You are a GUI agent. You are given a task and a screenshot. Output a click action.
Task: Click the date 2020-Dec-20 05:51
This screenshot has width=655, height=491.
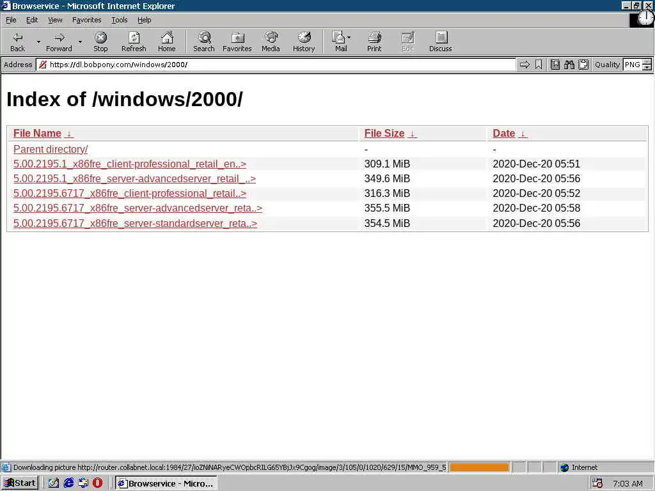[537, 164]
